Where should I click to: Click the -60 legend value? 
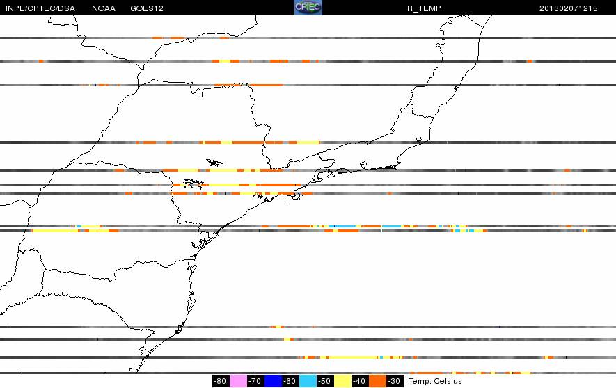(x=290, y=381)
